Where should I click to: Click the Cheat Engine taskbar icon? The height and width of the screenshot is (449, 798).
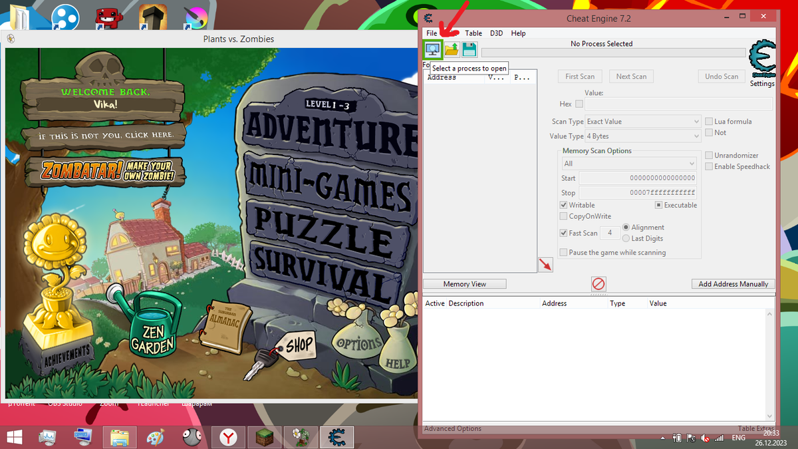click(336, 437)
